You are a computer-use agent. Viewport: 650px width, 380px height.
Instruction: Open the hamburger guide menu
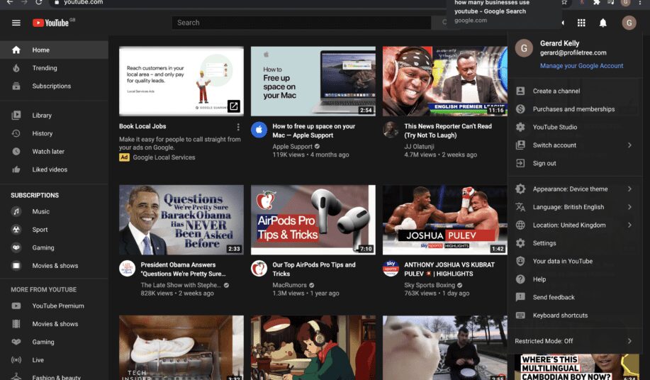coord(16,23)
